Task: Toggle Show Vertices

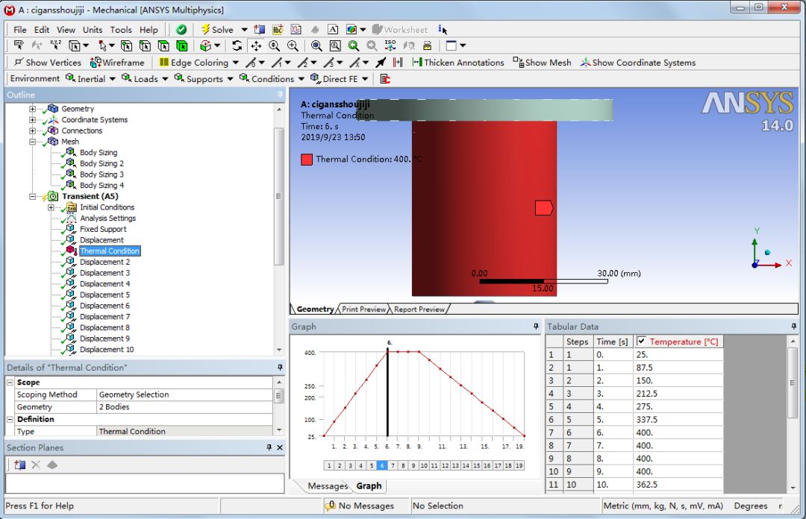Action: [x=48, y=63]
